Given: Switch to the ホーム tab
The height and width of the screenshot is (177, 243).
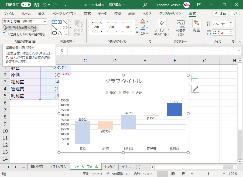Looking at the screenshot, I should click(x=26, y=14).
